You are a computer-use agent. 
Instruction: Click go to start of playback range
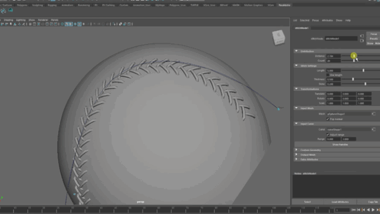pos(353,210)
